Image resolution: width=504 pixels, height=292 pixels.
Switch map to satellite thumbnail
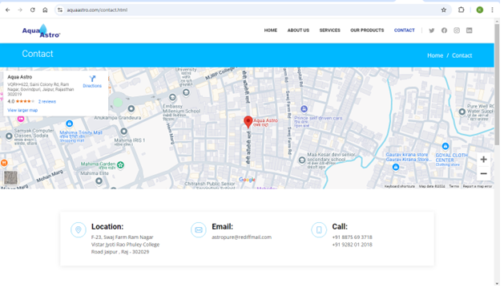10,178
